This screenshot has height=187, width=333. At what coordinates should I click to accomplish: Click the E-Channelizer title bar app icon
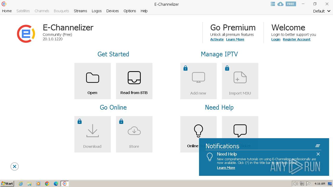(4, 4)
